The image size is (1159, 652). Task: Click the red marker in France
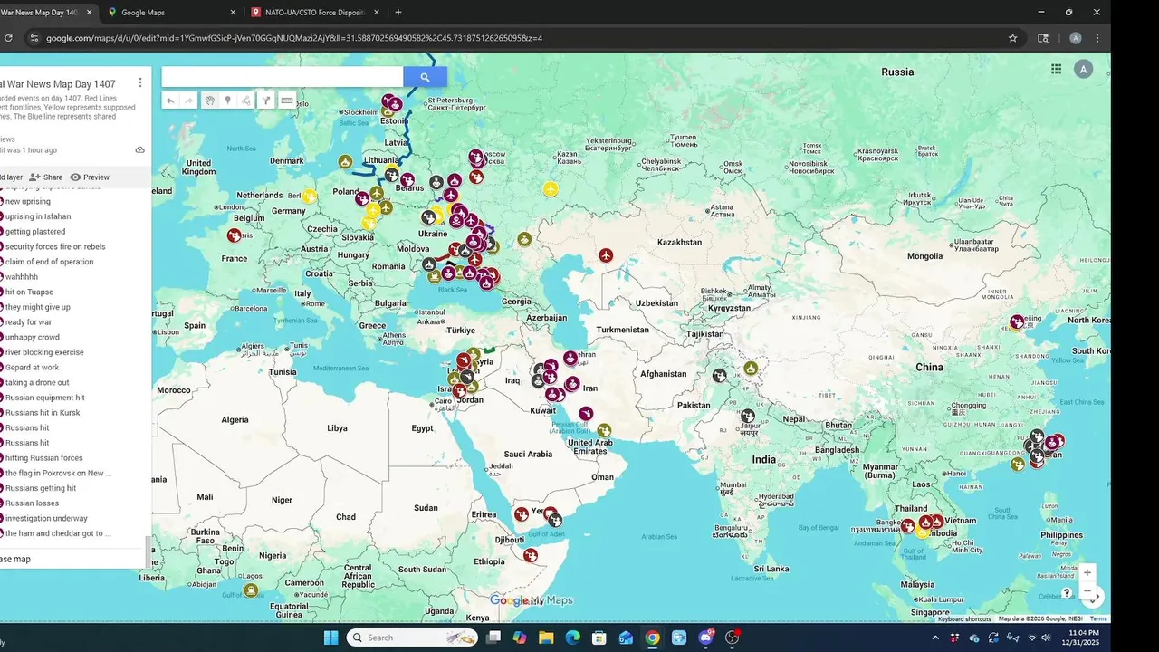235,235
